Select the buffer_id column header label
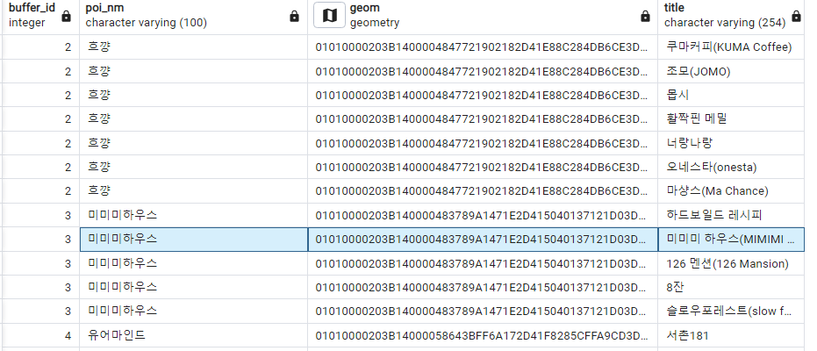The height and width of the screenshot is (351, 817). (x=32, y=8)
